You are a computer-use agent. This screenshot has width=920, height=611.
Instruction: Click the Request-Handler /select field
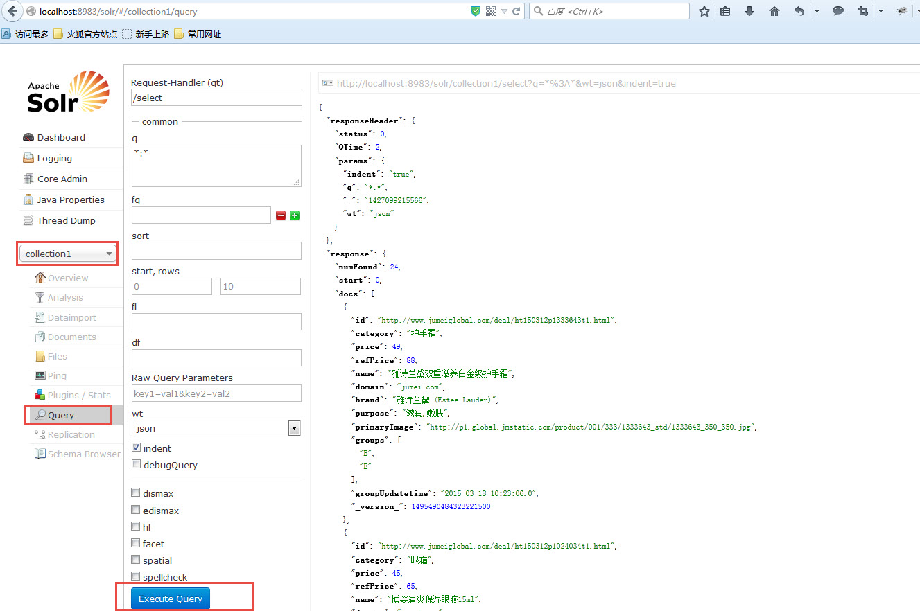pyautogui.click(x=216, y=98)
